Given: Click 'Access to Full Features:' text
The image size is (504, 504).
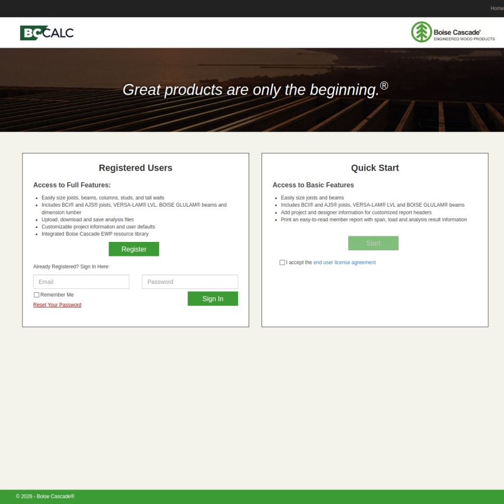Looking at the screenshot, I should (x=72, y=185).
